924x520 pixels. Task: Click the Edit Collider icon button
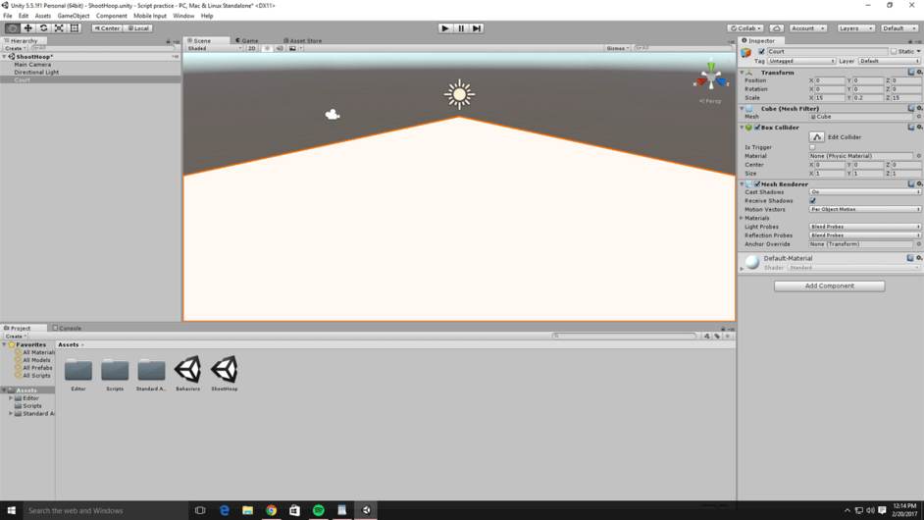[817, 136]
